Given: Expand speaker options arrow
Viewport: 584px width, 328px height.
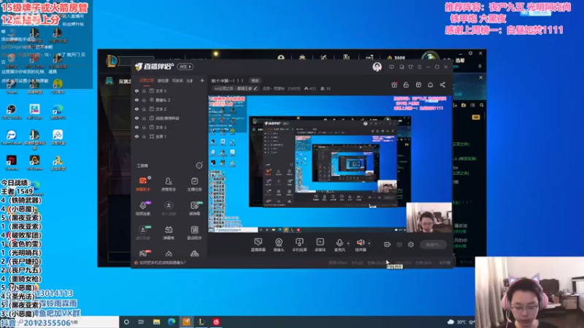Looking at the screenshot, I should pos(369,243).
